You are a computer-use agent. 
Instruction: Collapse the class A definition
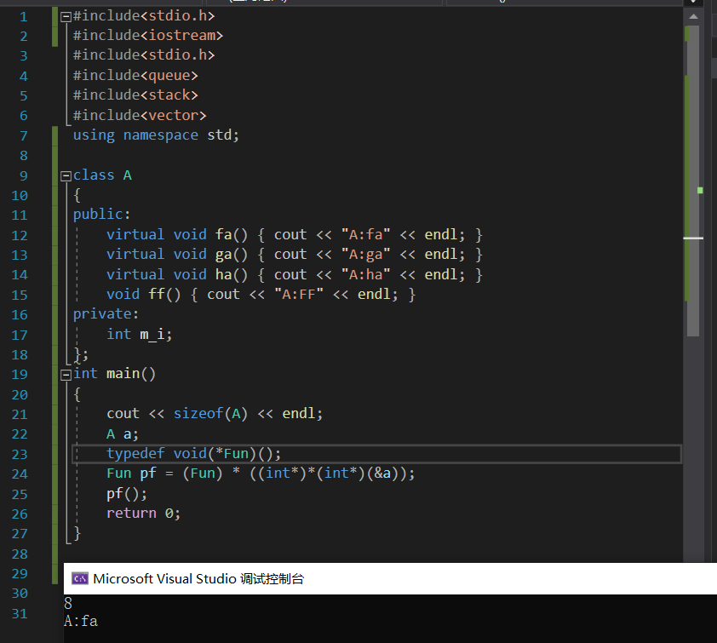pos(66,175)
